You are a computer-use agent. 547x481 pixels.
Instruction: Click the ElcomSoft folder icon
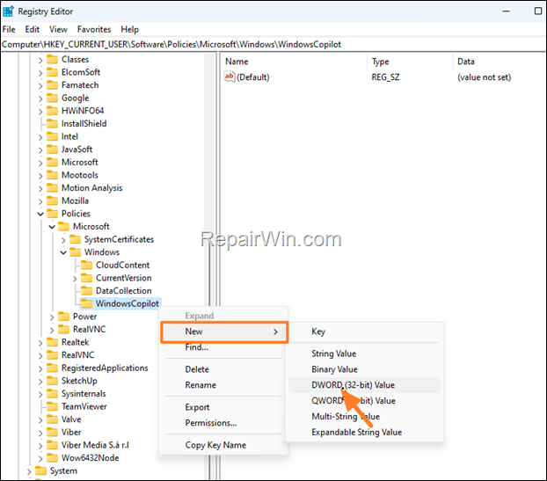(x=53, y=72)
